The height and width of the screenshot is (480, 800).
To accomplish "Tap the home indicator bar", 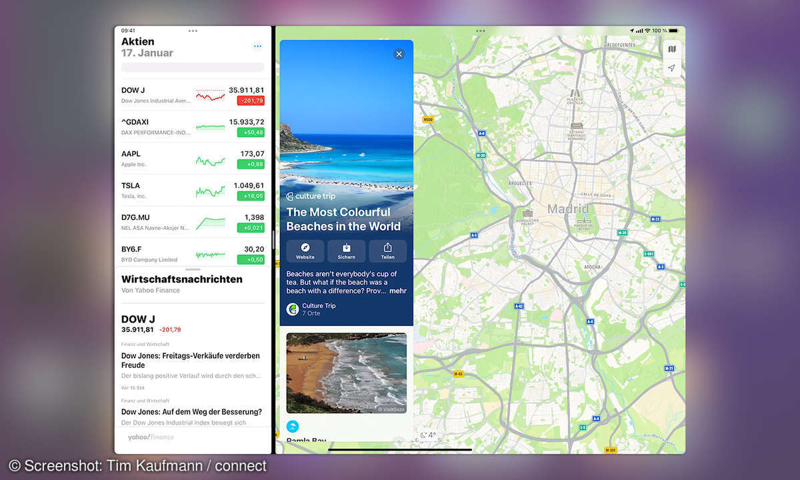I will click(400, 449).
